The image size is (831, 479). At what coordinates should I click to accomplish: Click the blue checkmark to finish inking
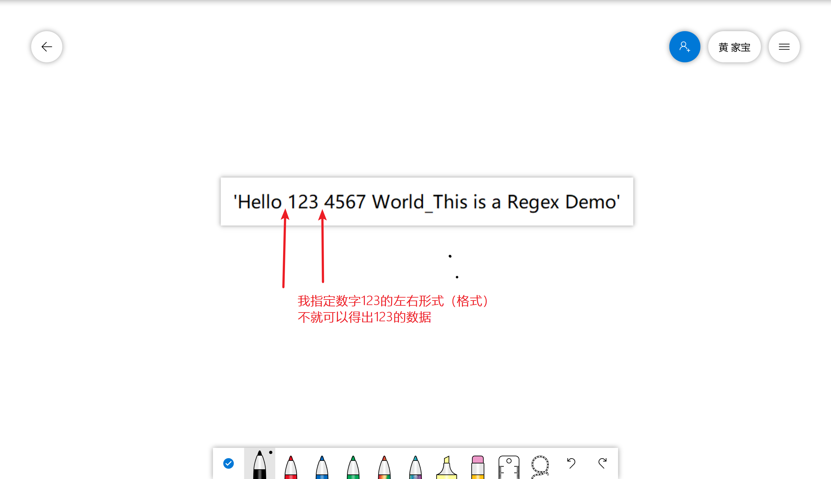228,463
